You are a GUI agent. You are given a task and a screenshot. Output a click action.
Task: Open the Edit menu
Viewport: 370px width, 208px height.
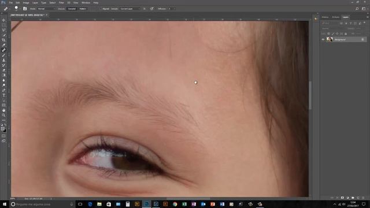pyautogui.click(x=18, y=2)
